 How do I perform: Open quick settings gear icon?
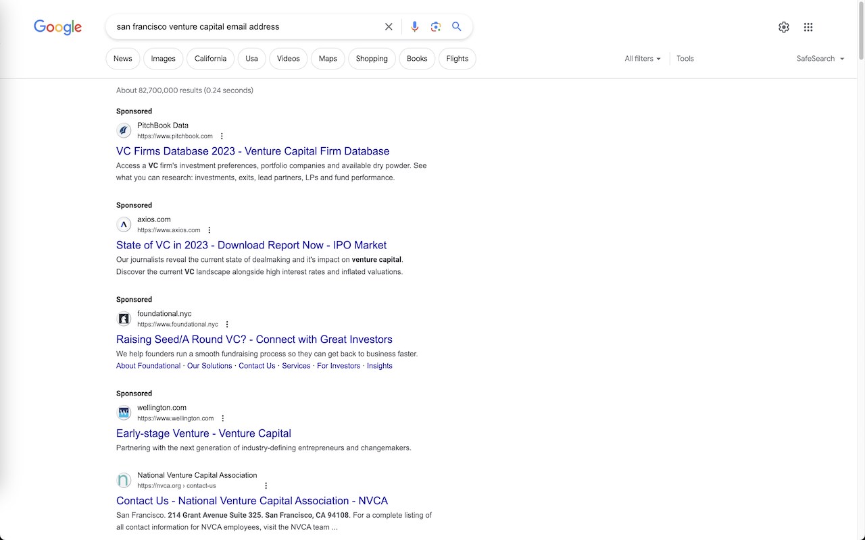[x=784, y=27]
